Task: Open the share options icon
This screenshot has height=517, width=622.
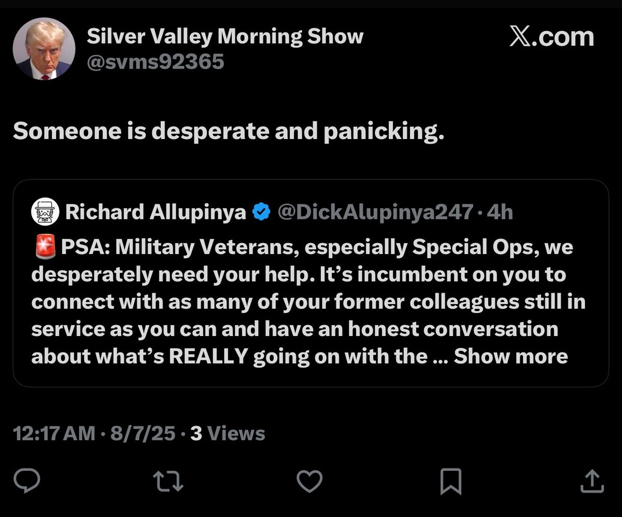Action: tap(591, 481)
